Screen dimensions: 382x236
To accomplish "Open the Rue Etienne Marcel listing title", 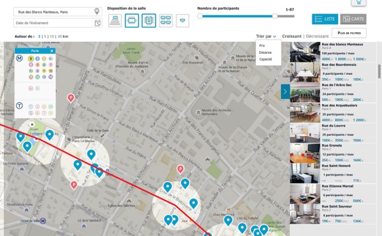I will coord(337,187).
